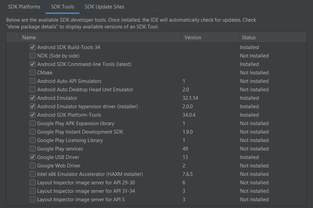Check Google Play Licensing Library

pyautogui.click(x=32, y=140)
